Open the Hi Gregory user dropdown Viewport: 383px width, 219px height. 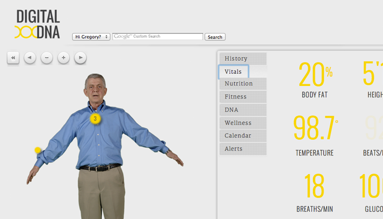click(91, 37)
